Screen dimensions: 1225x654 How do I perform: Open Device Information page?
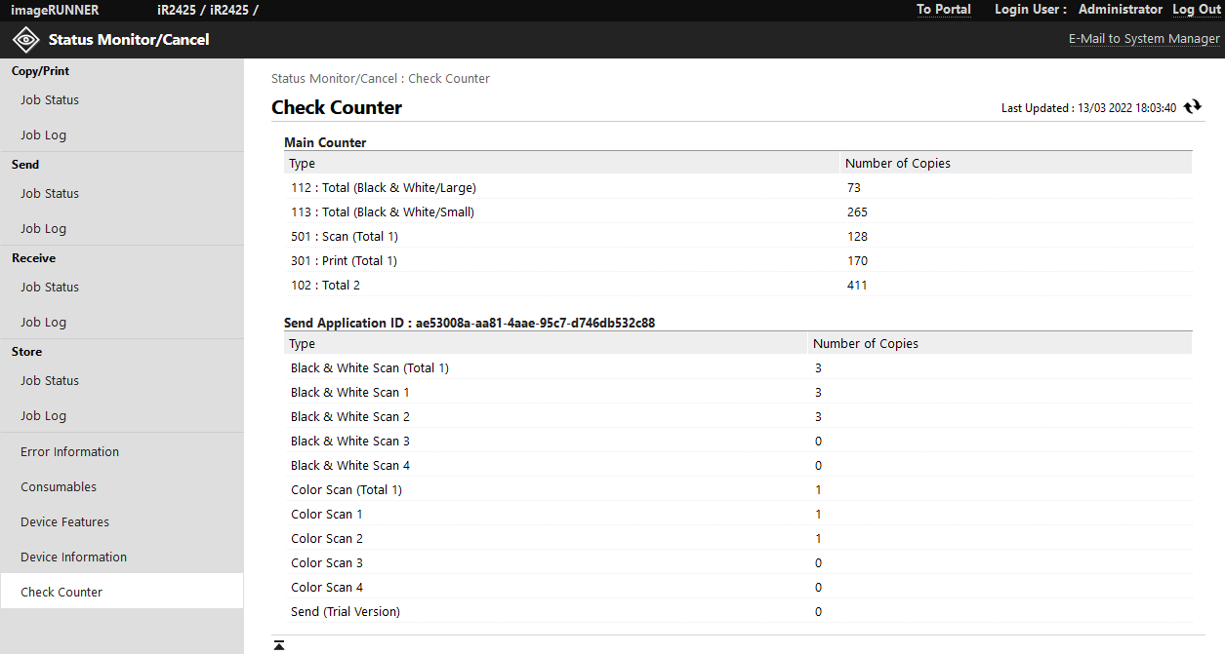tap(73, 558)
